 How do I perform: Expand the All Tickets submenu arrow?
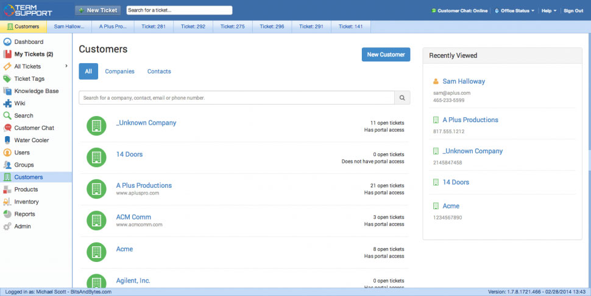point(66,66)
